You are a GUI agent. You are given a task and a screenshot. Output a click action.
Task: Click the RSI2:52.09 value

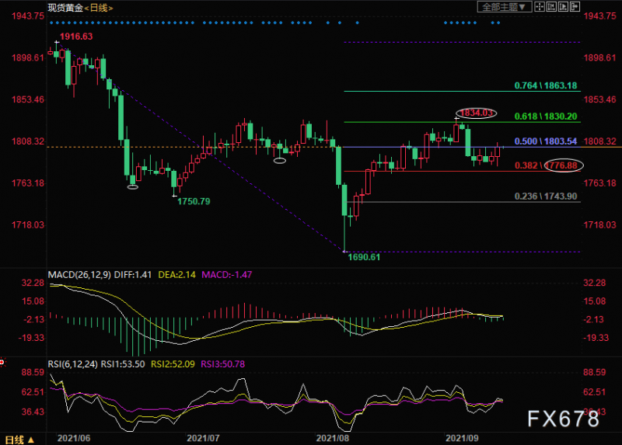(x=173, y=364)
